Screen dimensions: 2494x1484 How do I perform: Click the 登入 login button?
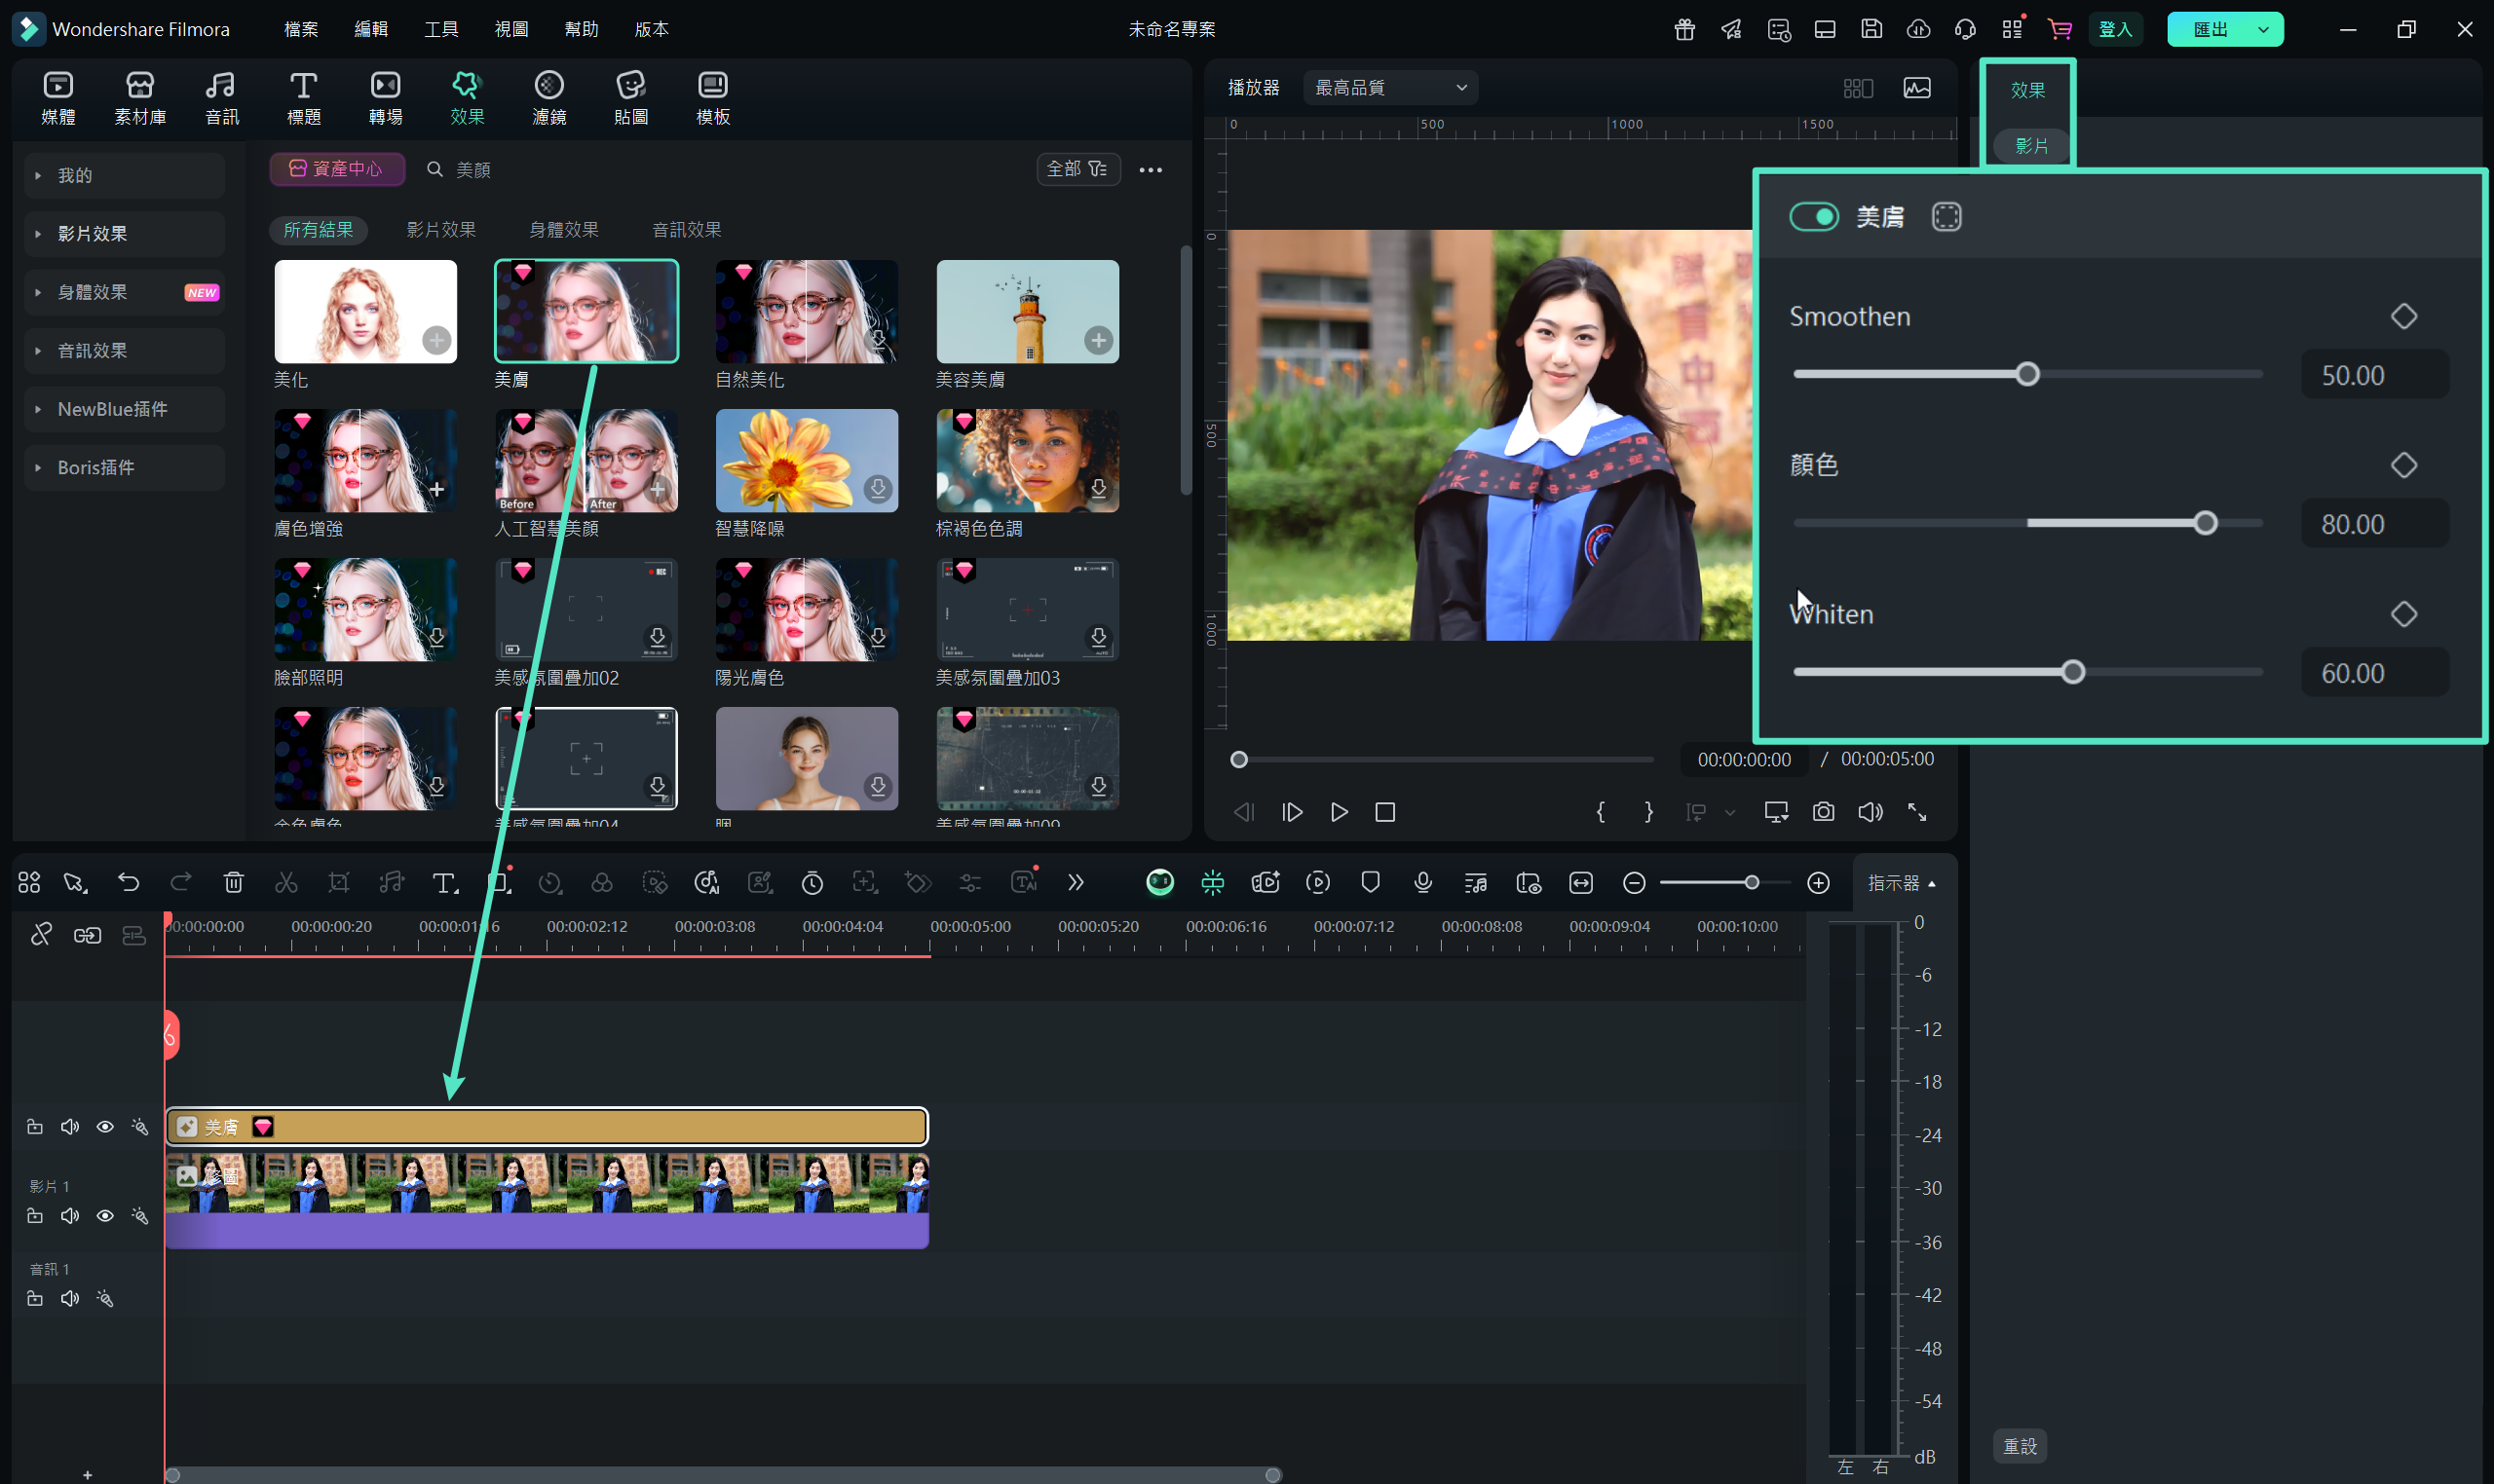tap(2115, 29)
